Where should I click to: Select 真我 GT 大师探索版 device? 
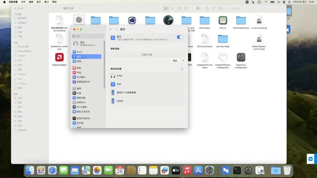tap(147, 93)
